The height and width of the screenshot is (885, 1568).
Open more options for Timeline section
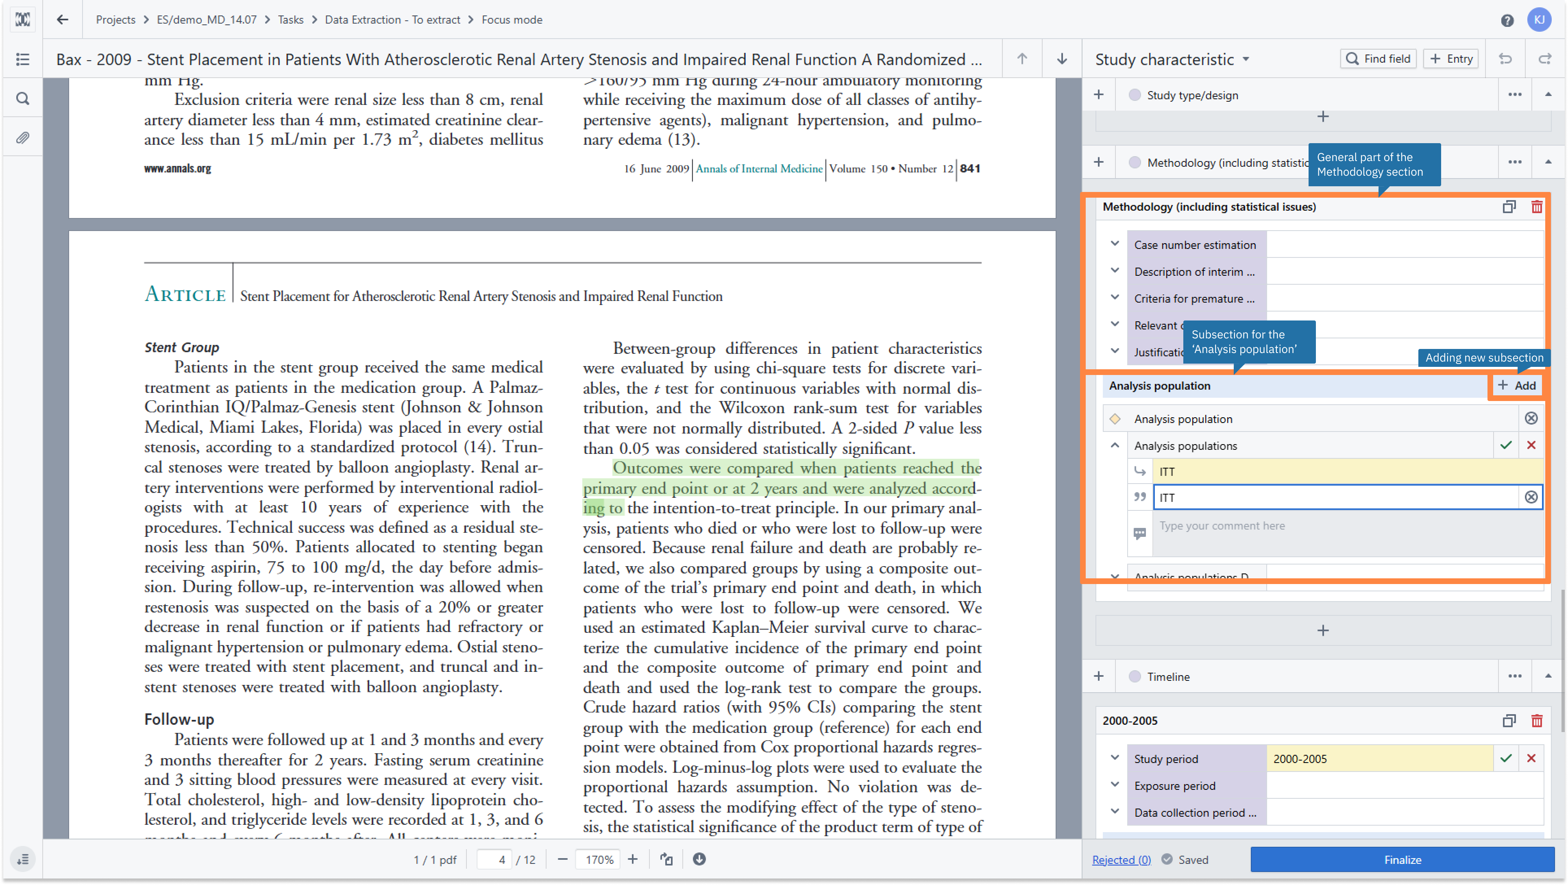point(1515,676)
